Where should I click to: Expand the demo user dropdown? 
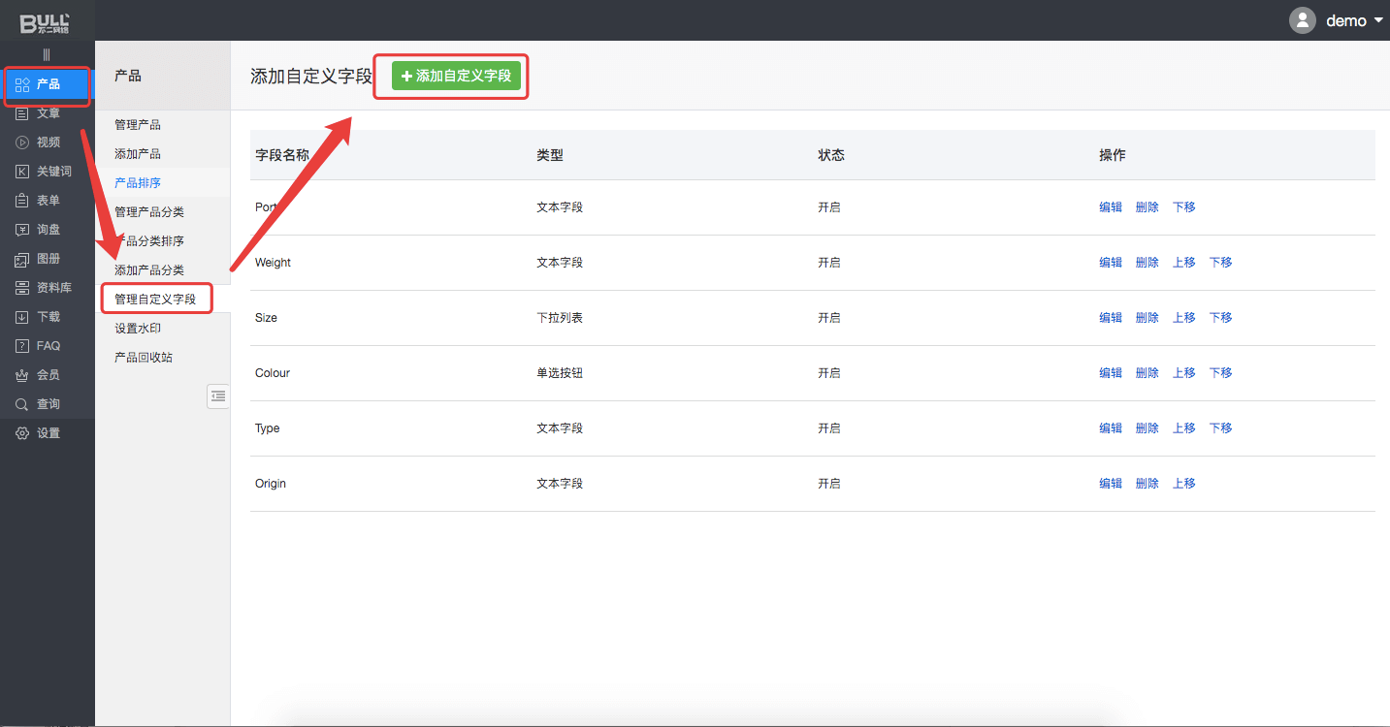(x=1378, y=21)
